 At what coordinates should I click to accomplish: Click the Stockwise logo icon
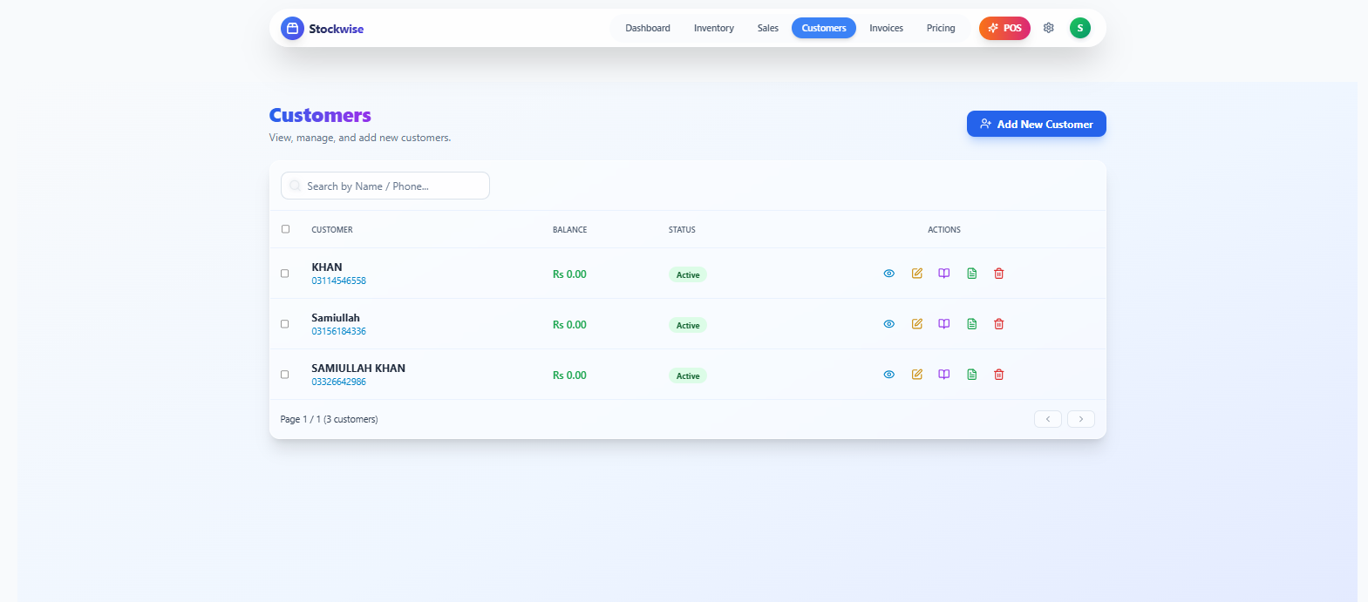pyautogui.click(x=292, y=29)
